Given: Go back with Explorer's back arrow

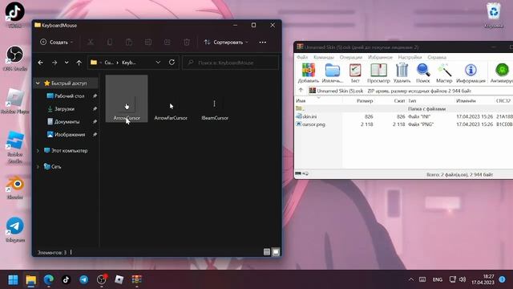Looking at the screenshot, I should [41, 63].
